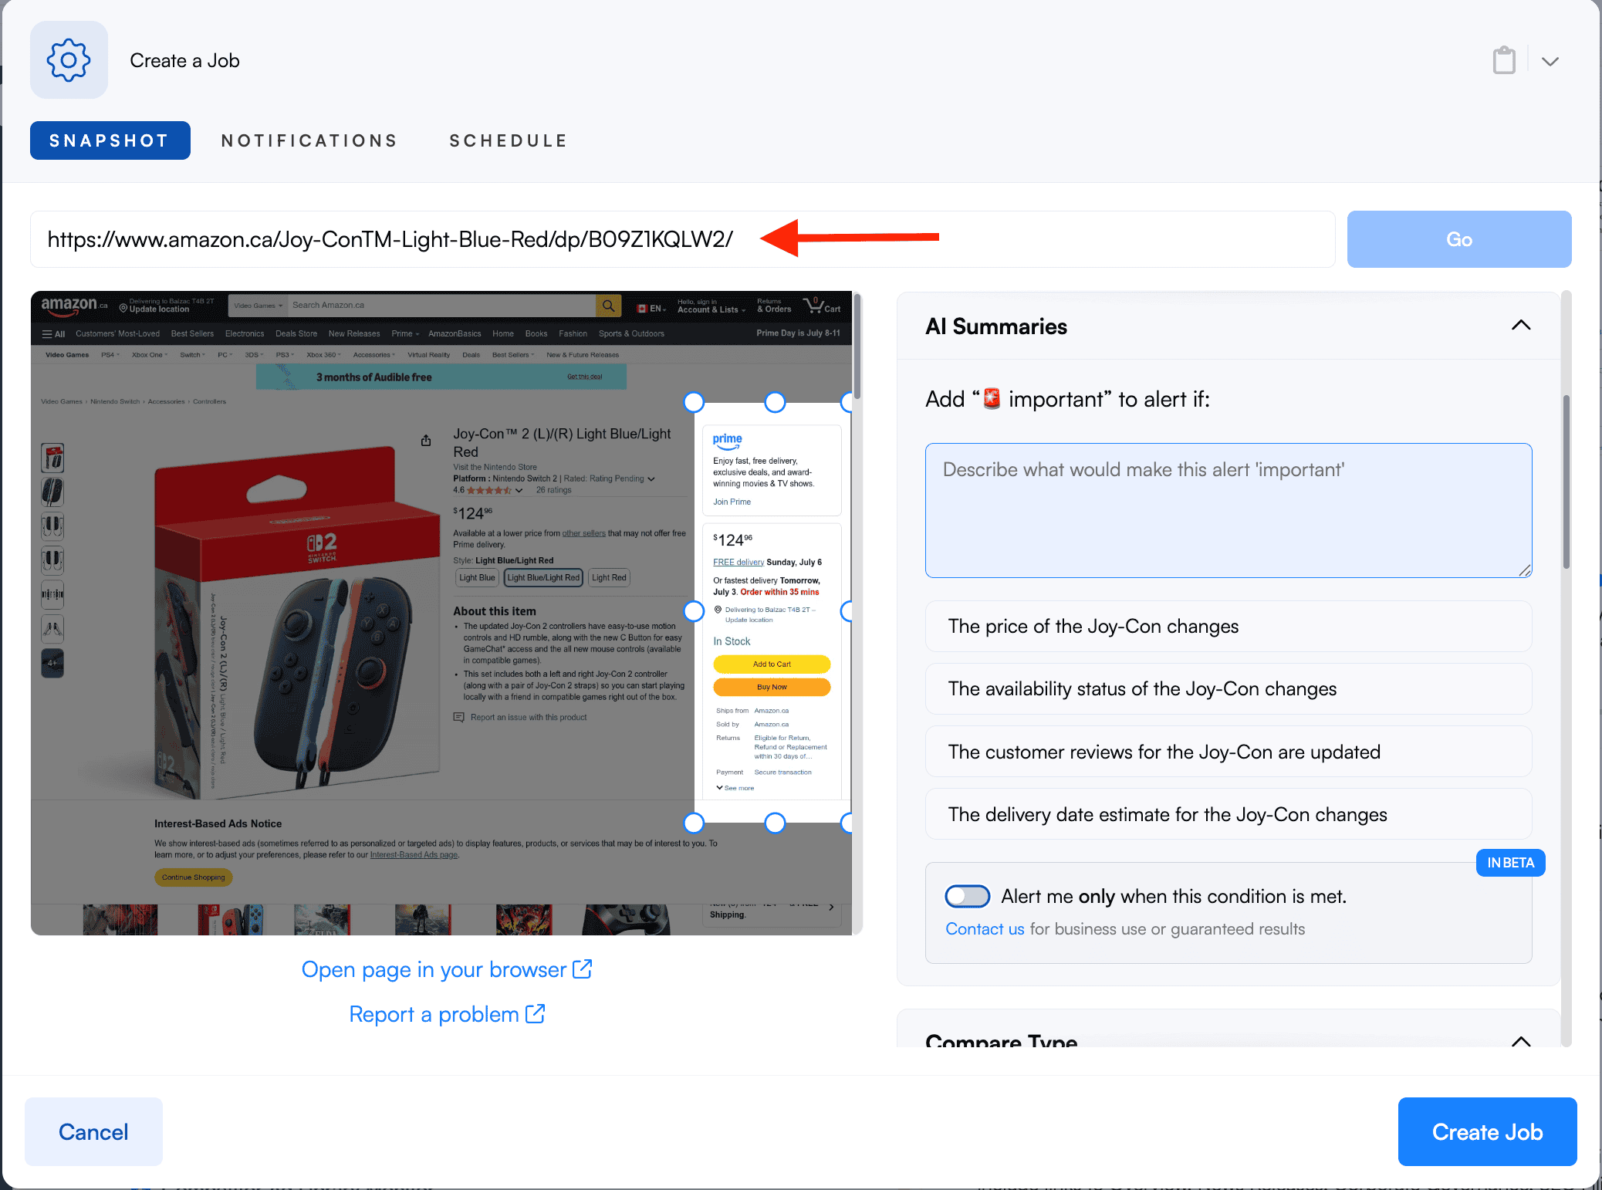
Task: Click the gear settings icon beside Create a Job
Action: pos(69,60)
